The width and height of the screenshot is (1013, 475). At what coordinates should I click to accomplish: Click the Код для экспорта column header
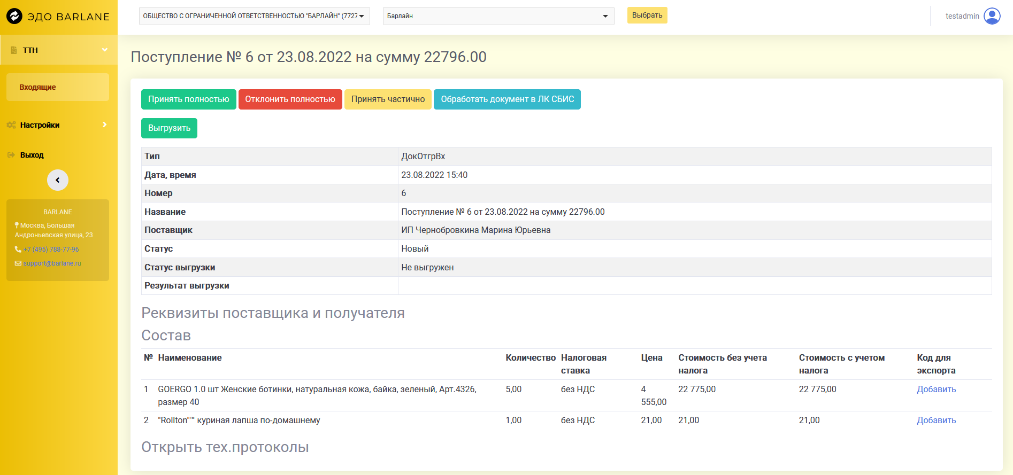click(936, 364)
